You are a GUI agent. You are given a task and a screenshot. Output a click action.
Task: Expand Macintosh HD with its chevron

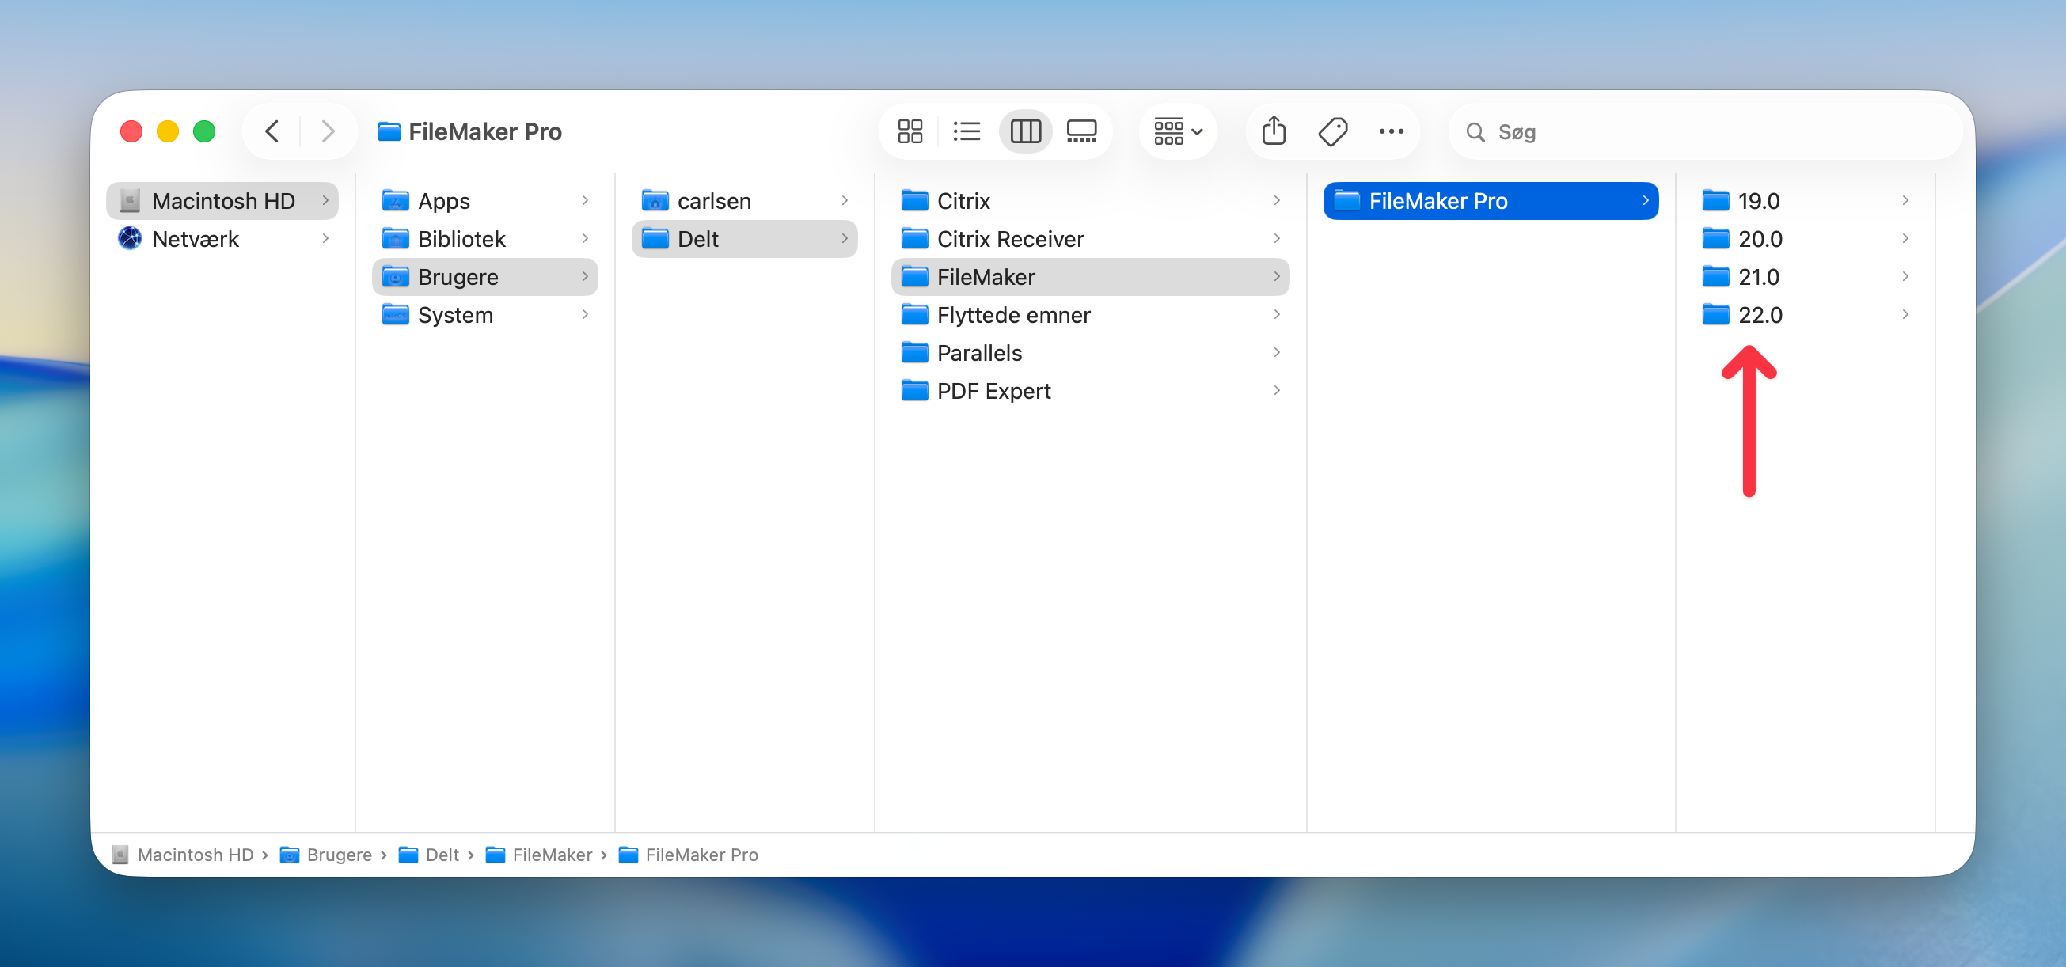[x=325, y=200]
